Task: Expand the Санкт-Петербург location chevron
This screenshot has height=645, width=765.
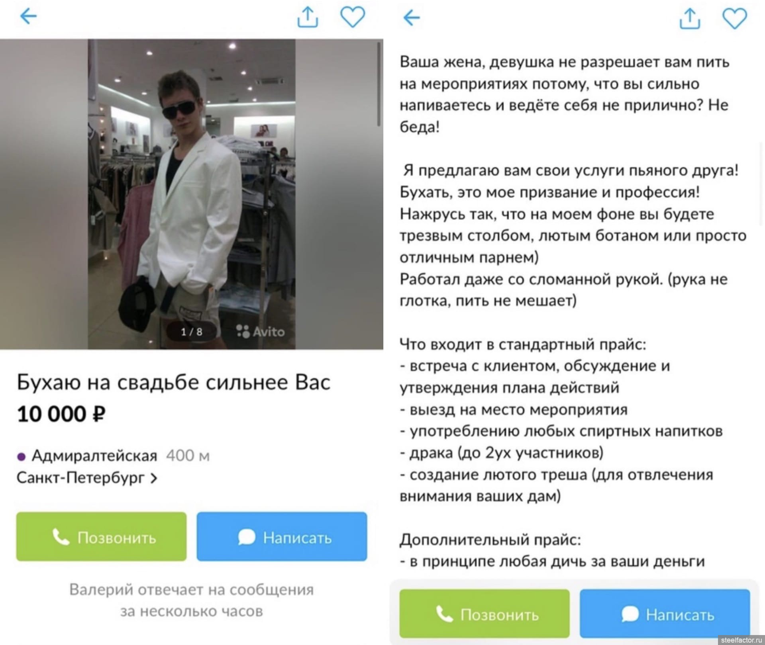Action: (154, 478)
